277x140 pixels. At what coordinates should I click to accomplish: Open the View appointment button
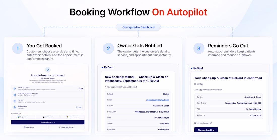48,122
